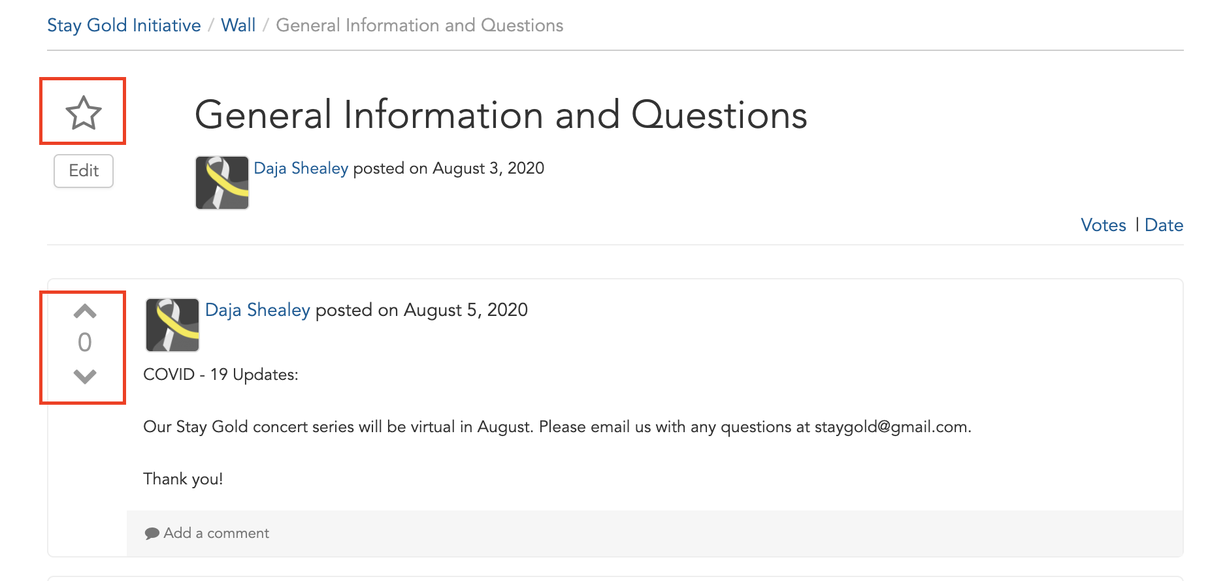Click the Add a comment text
The height and width of the screenshot is (581, 1210).
[216, 533]
